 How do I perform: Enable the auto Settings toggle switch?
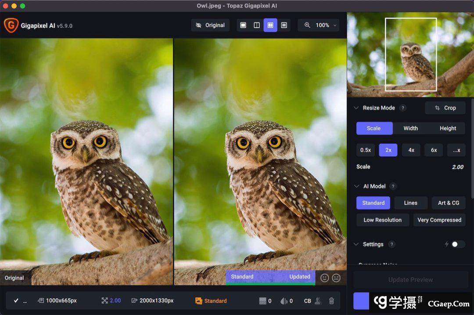pos(458,244)
